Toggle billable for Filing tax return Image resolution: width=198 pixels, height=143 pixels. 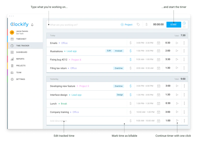(x=131, y=68)
